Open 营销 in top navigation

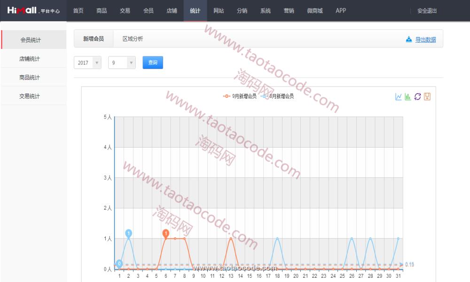tap(289, 10)
